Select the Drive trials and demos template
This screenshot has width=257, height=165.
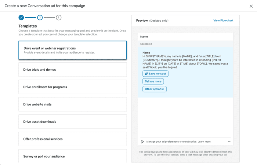coord(72,70)
